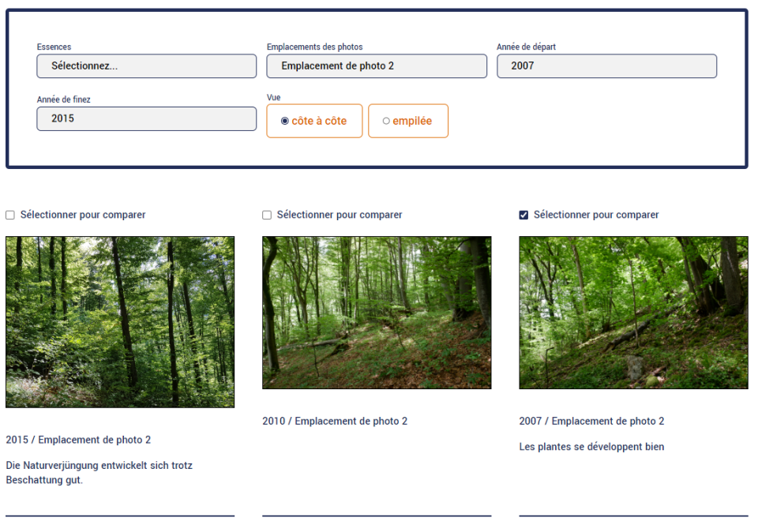The height and width of the screenshot is (525, 758).
Task: Check compare box for 2015 photo
Action: click(x=9, y=215)
